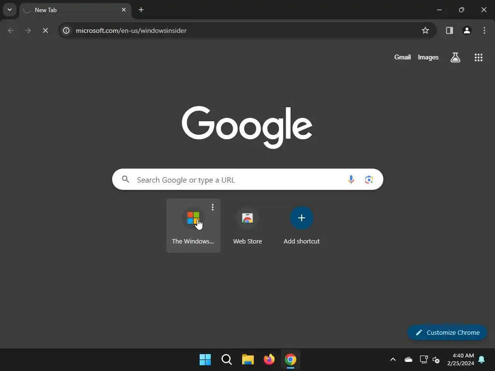Open more actions for The Windows shortcut

click(x=213, y=207)
